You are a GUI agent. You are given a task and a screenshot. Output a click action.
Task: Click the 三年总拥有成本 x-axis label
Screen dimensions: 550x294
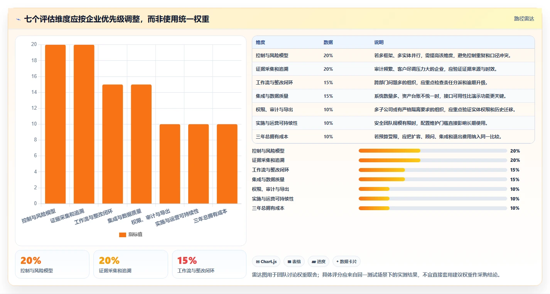coord(211,216)
